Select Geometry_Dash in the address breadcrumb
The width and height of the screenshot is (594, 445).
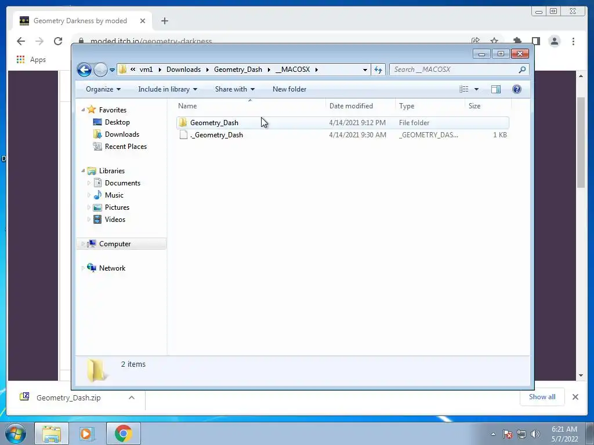tap(238, 70)
